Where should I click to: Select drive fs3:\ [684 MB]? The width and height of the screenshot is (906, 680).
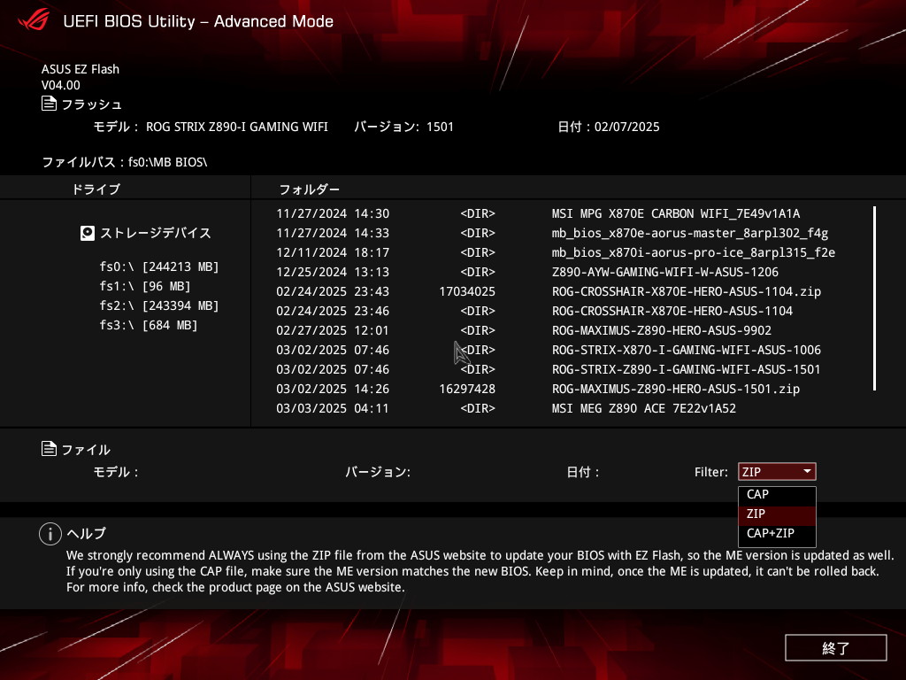149,326
